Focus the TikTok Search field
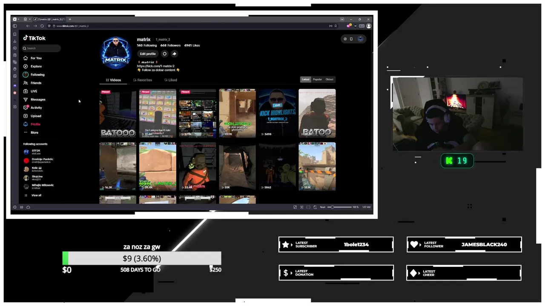The height and width of the screenshot is (306, 545). coord(42,48)
